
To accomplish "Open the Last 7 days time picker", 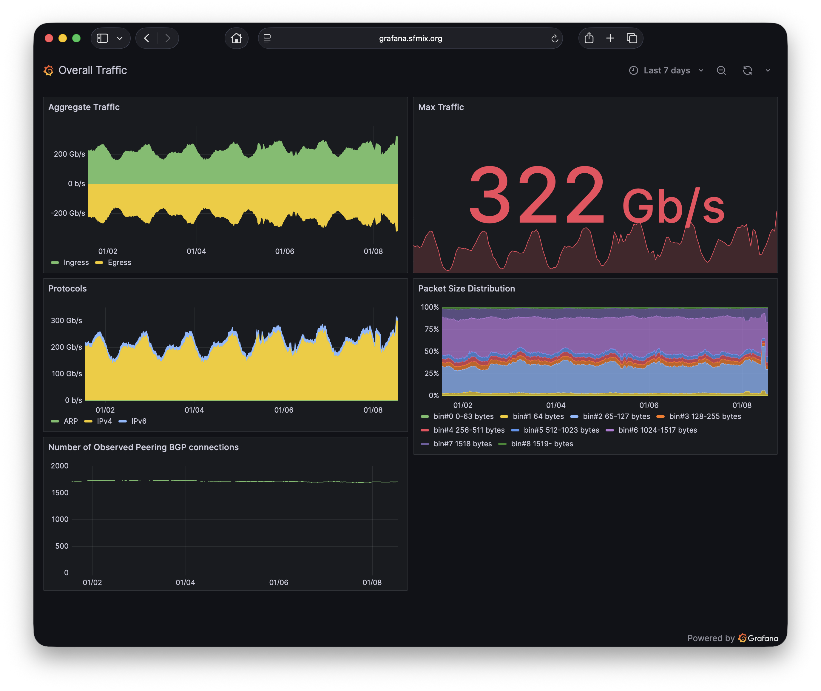I will coord(666,70).
